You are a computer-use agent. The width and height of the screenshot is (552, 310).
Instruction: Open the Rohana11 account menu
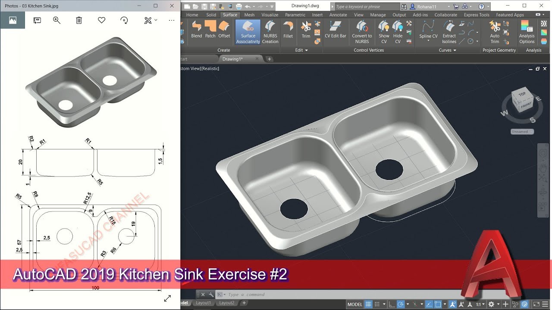(430, 6)
